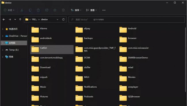187x106 pixels.
Task: Expand the This PC tree node
Action: (3, 43)
